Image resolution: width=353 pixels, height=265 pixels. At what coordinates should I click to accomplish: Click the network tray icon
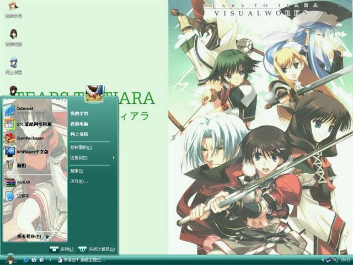329,260
